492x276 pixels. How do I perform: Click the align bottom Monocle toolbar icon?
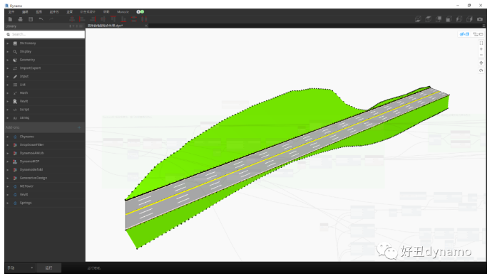pyautogui.click(x=123, y=19)
